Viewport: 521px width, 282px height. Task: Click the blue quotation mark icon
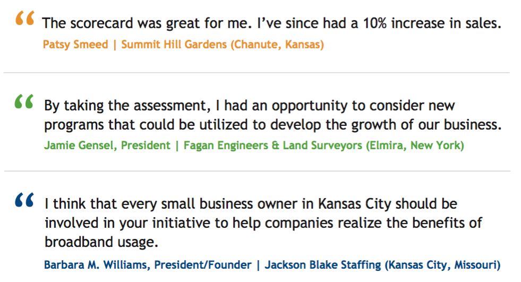pyautogui.click(x=24, y=200)
